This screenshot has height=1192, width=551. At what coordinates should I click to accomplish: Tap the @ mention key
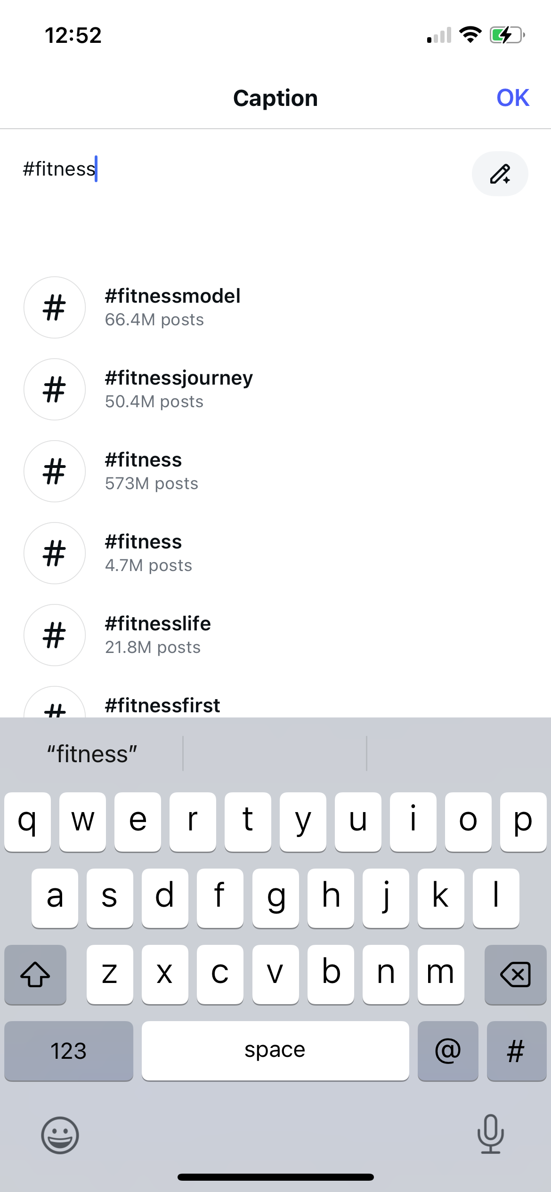click(x=447, y=1051)
